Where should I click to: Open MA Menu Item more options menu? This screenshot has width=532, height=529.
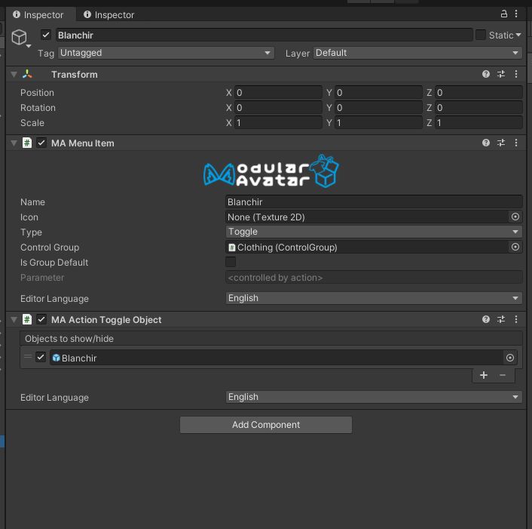pos(516,143)
